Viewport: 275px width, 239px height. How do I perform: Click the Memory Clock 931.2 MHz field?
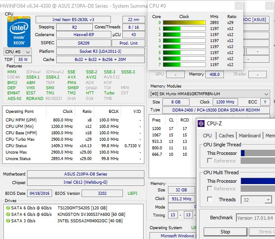tap(181, 199)
